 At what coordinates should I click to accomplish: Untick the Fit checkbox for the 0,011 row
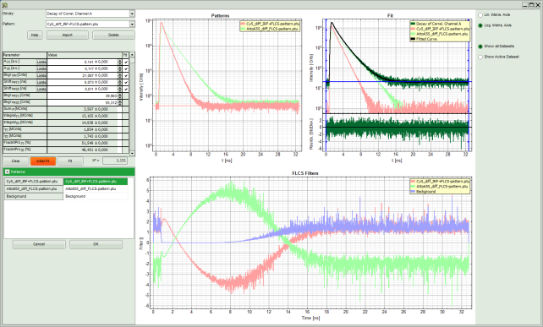(126, 90)
